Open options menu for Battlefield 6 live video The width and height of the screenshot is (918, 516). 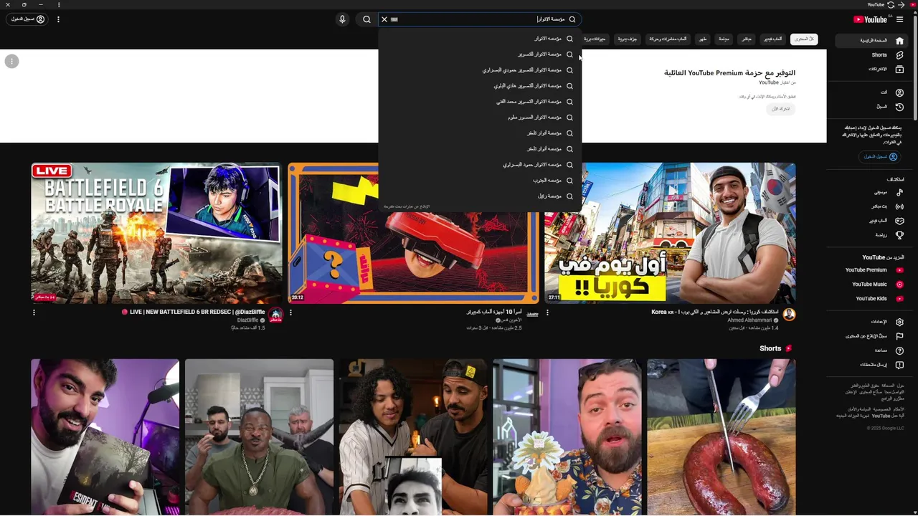click(x=34, y=312)
